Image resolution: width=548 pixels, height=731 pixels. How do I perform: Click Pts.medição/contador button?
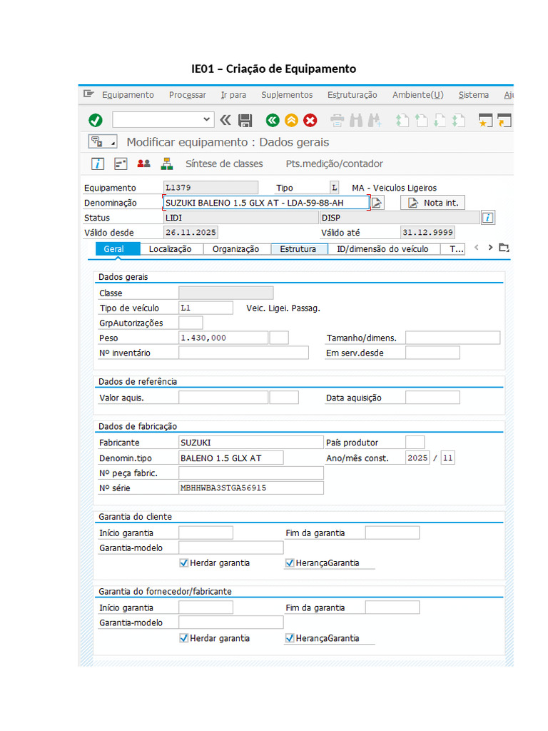334,163
